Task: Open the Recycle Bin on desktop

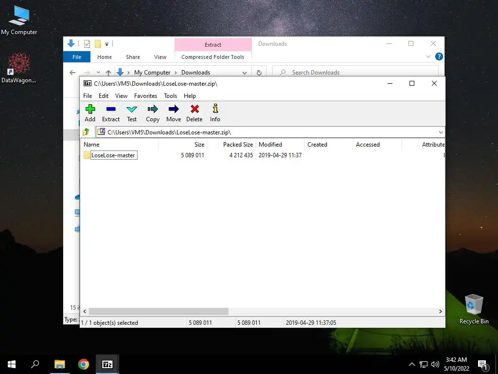Action: click(474, 309)
